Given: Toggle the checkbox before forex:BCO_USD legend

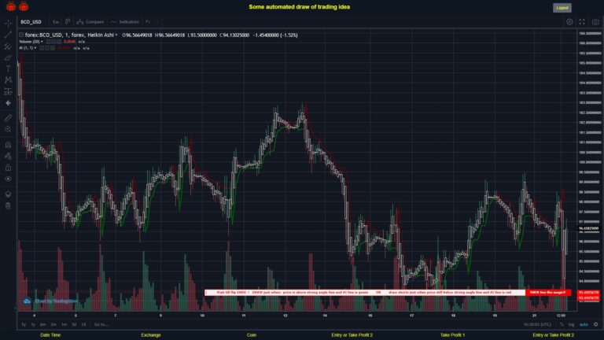Looking at the screenshot, I should click(21, 35).
